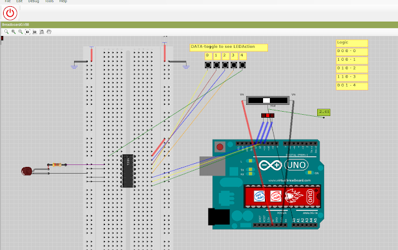Click the Arduino USB connector
The height and width of the screenshot is (250, 398).
212,166
